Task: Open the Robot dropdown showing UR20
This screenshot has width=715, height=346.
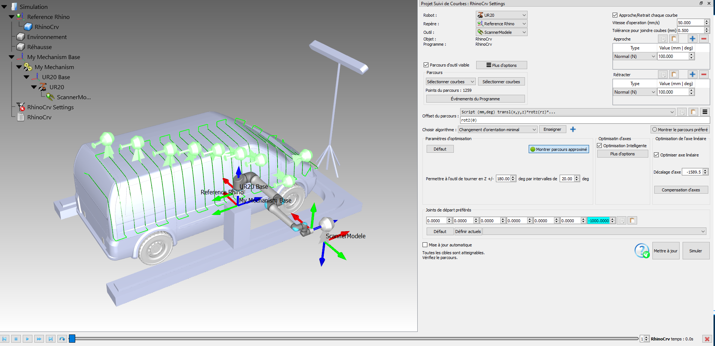Action: point(502,15)
